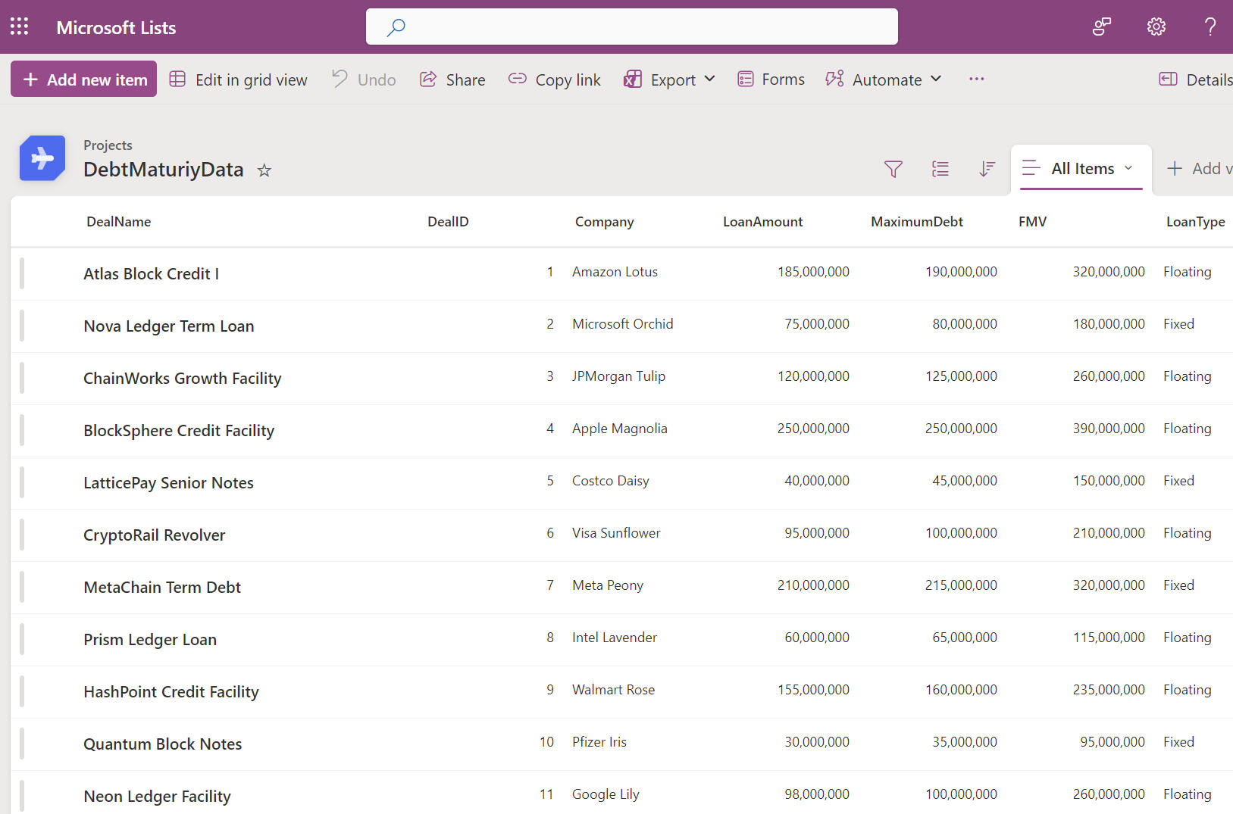Open the Atlas Block Credit I item
The height and width of the screenshot is (814, 1233).
coord(151,274)
